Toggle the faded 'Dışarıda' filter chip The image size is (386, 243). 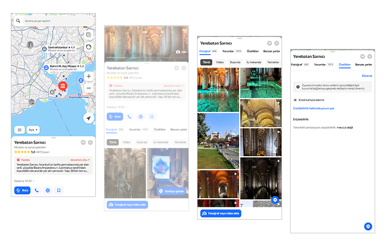[x=142, y=143]
